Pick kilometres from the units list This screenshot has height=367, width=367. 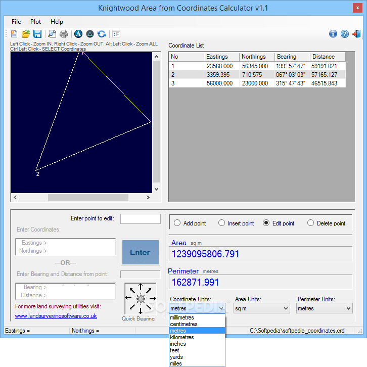click(197, 337)
